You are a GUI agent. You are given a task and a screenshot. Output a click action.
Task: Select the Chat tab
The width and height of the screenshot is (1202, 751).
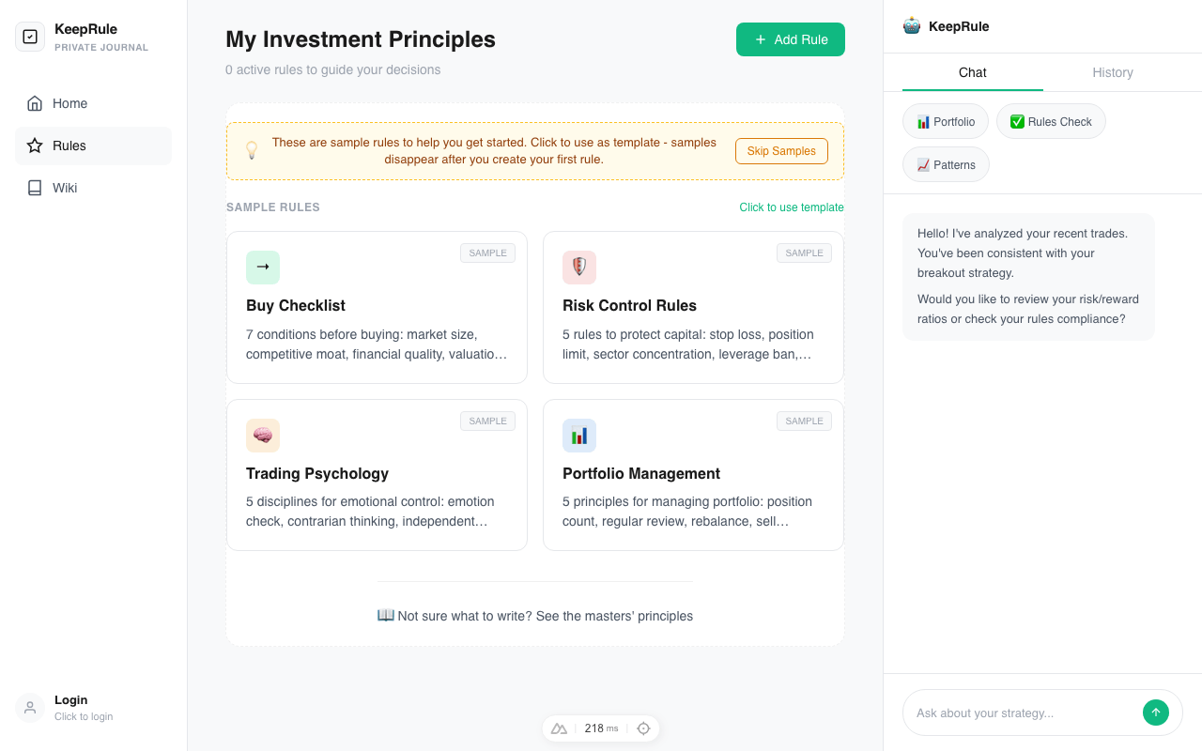[972, 72]
